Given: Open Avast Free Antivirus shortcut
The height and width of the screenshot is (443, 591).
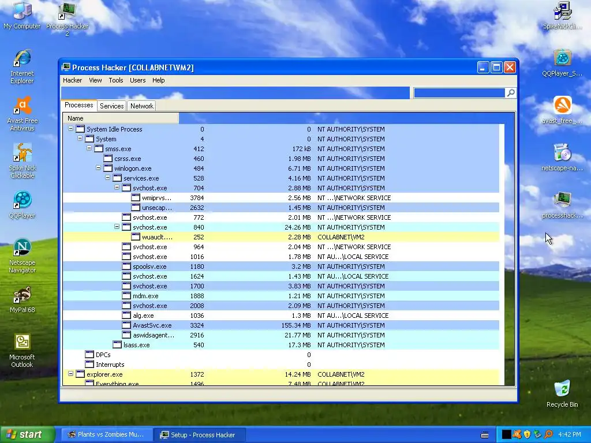Looking at the screenshot, I should click(x=23, y=114).
